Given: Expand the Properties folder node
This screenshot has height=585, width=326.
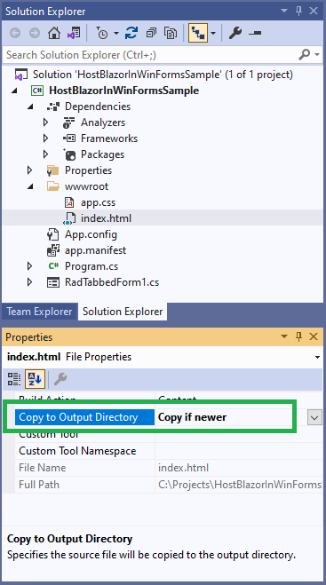Looking at the screenshot, I should [x=29, y=170].
